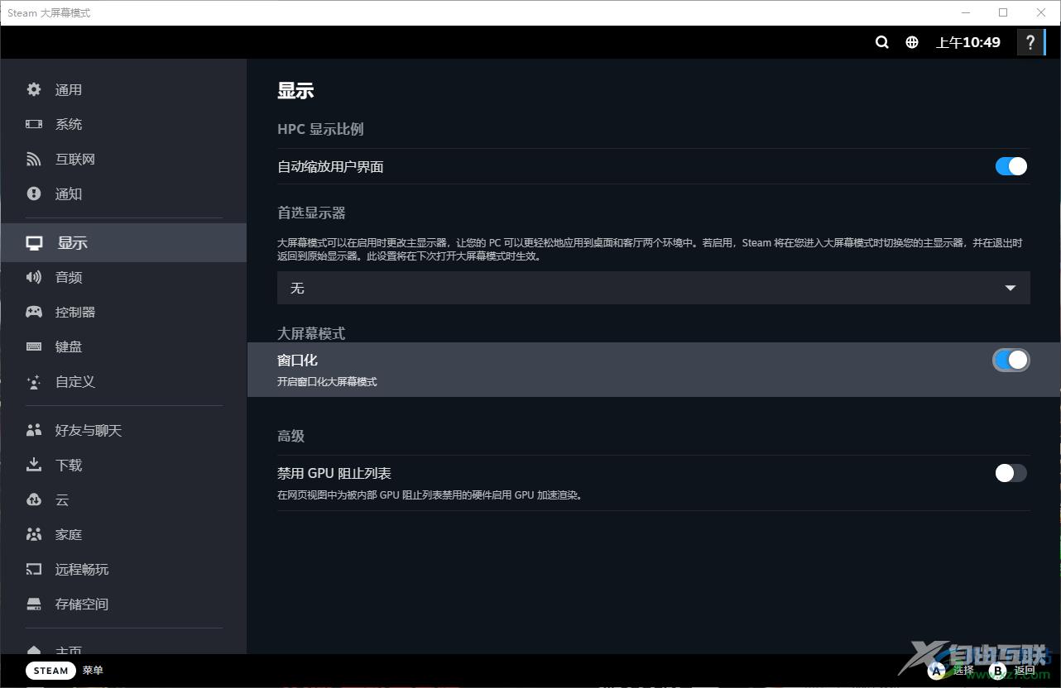Viewport: 1061px width, 688px height.
Task: Minimize the Steam 大屏幕模式 window
Action: (966, 12)
